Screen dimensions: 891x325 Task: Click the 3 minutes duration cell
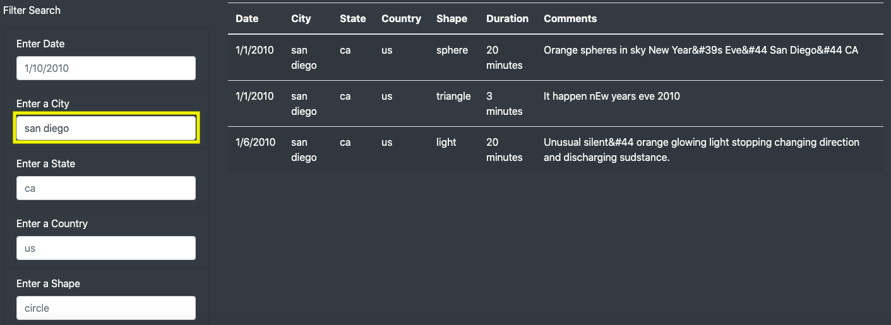504,103
